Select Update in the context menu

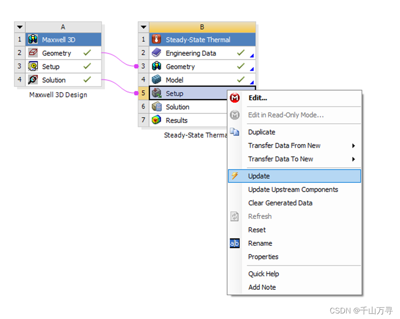coord(295,176)
